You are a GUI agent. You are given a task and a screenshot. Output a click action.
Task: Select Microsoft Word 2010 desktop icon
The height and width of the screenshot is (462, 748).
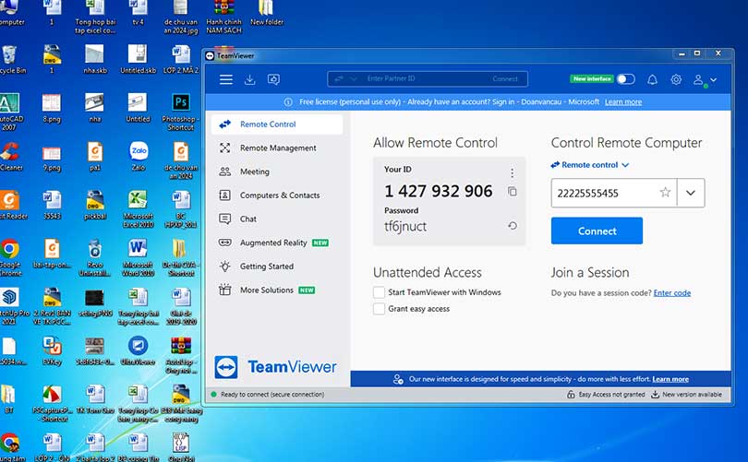(x=138, y=257)
